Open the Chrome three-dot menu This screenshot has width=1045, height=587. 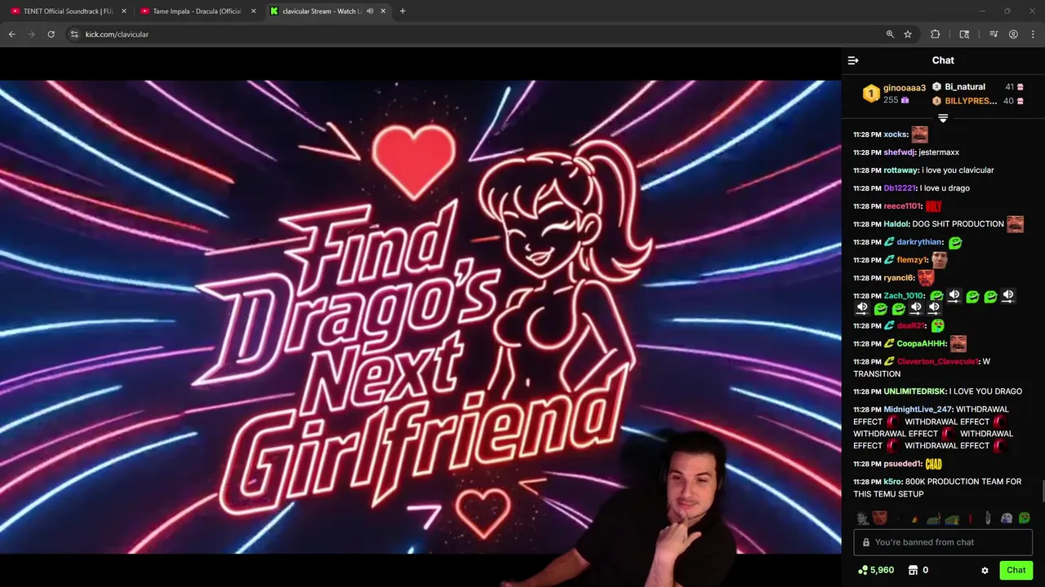click(1033, 34)
